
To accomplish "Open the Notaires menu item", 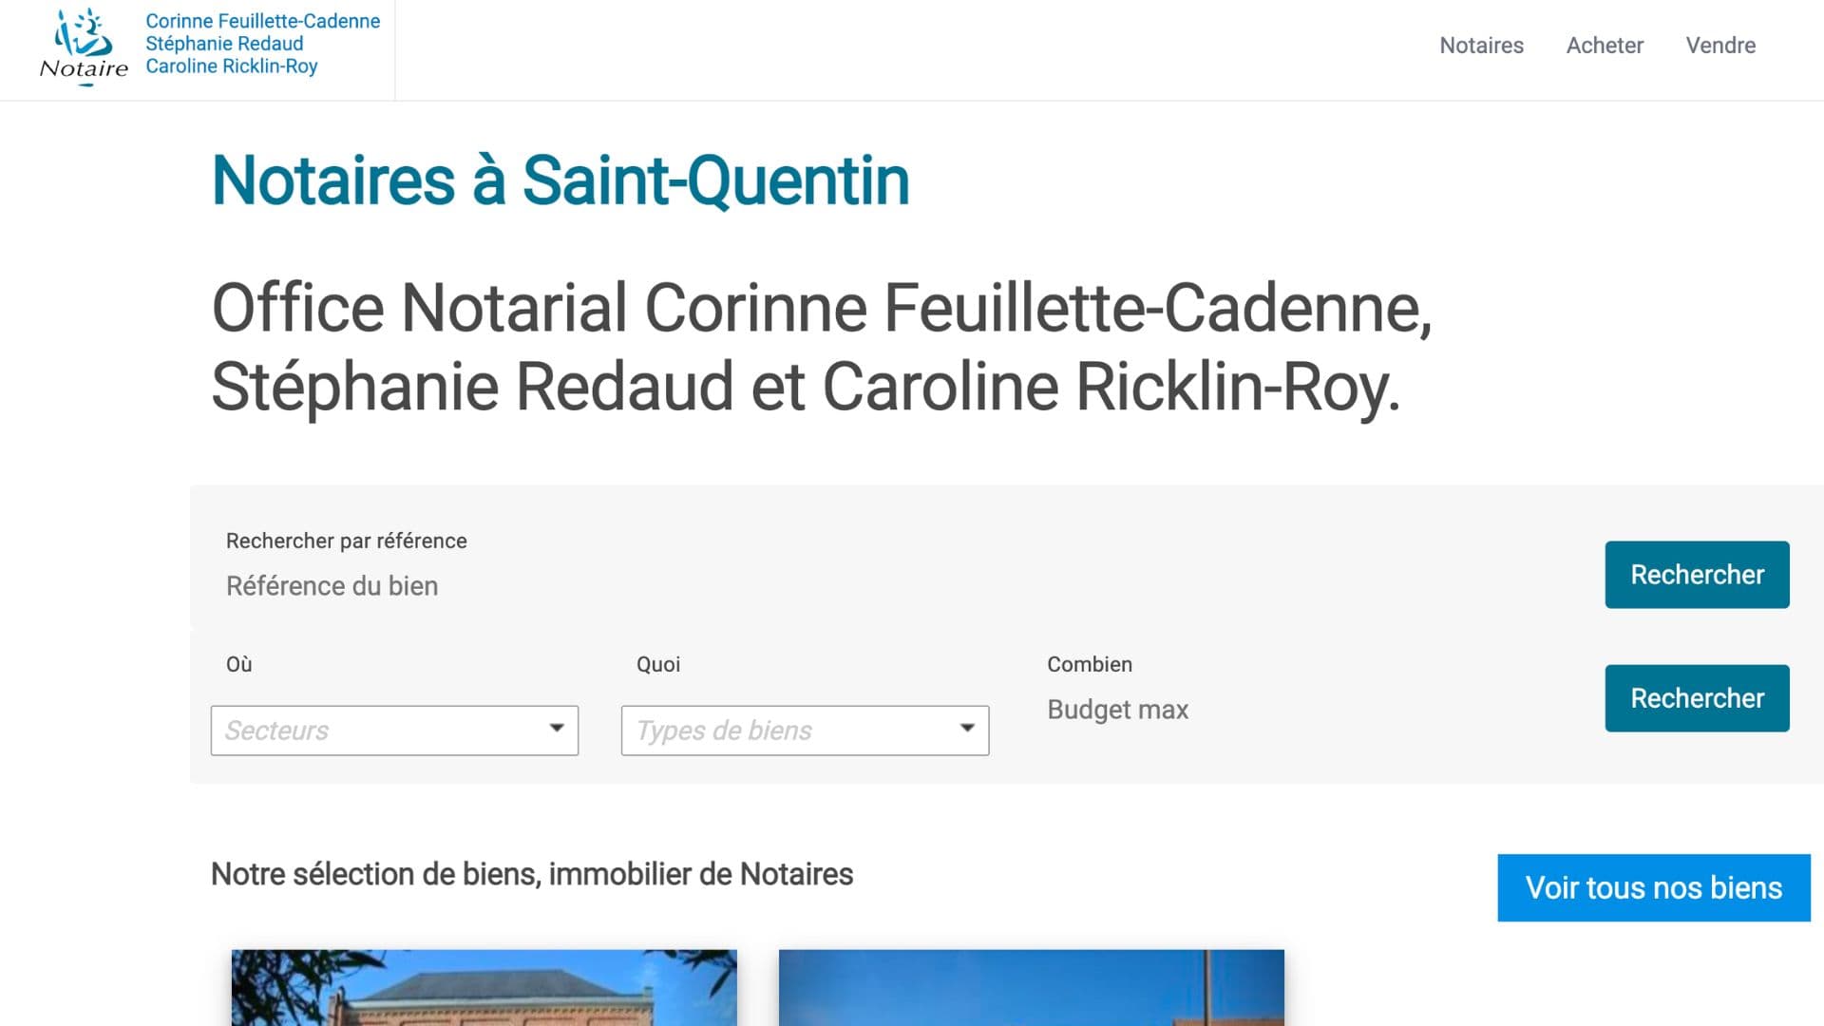I will coord(1481,46).
